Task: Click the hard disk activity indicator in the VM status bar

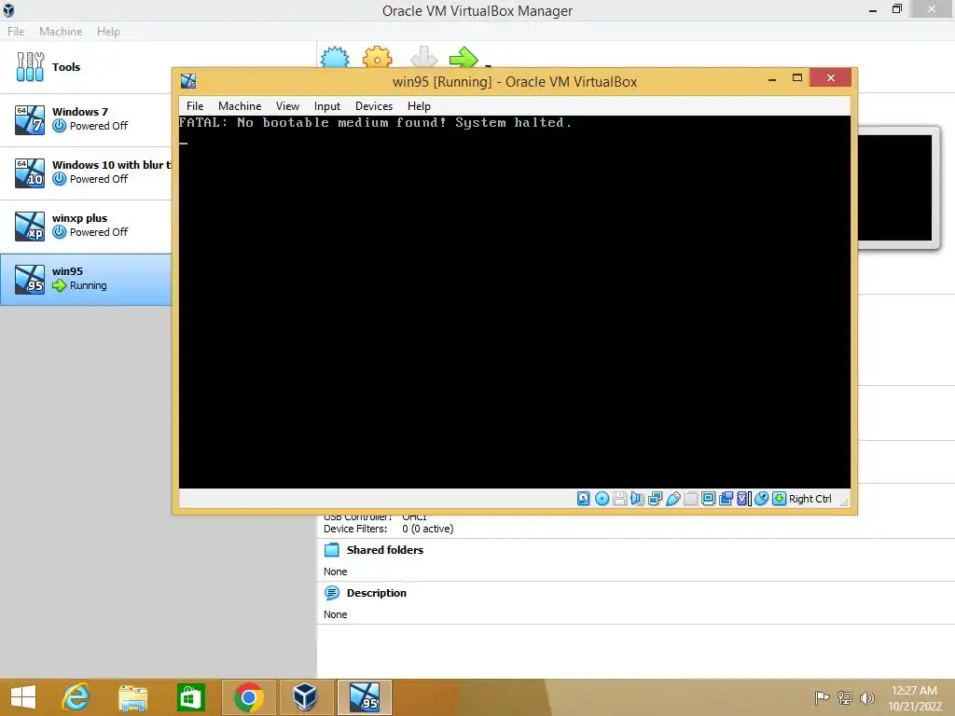Action: click(584, 499)
